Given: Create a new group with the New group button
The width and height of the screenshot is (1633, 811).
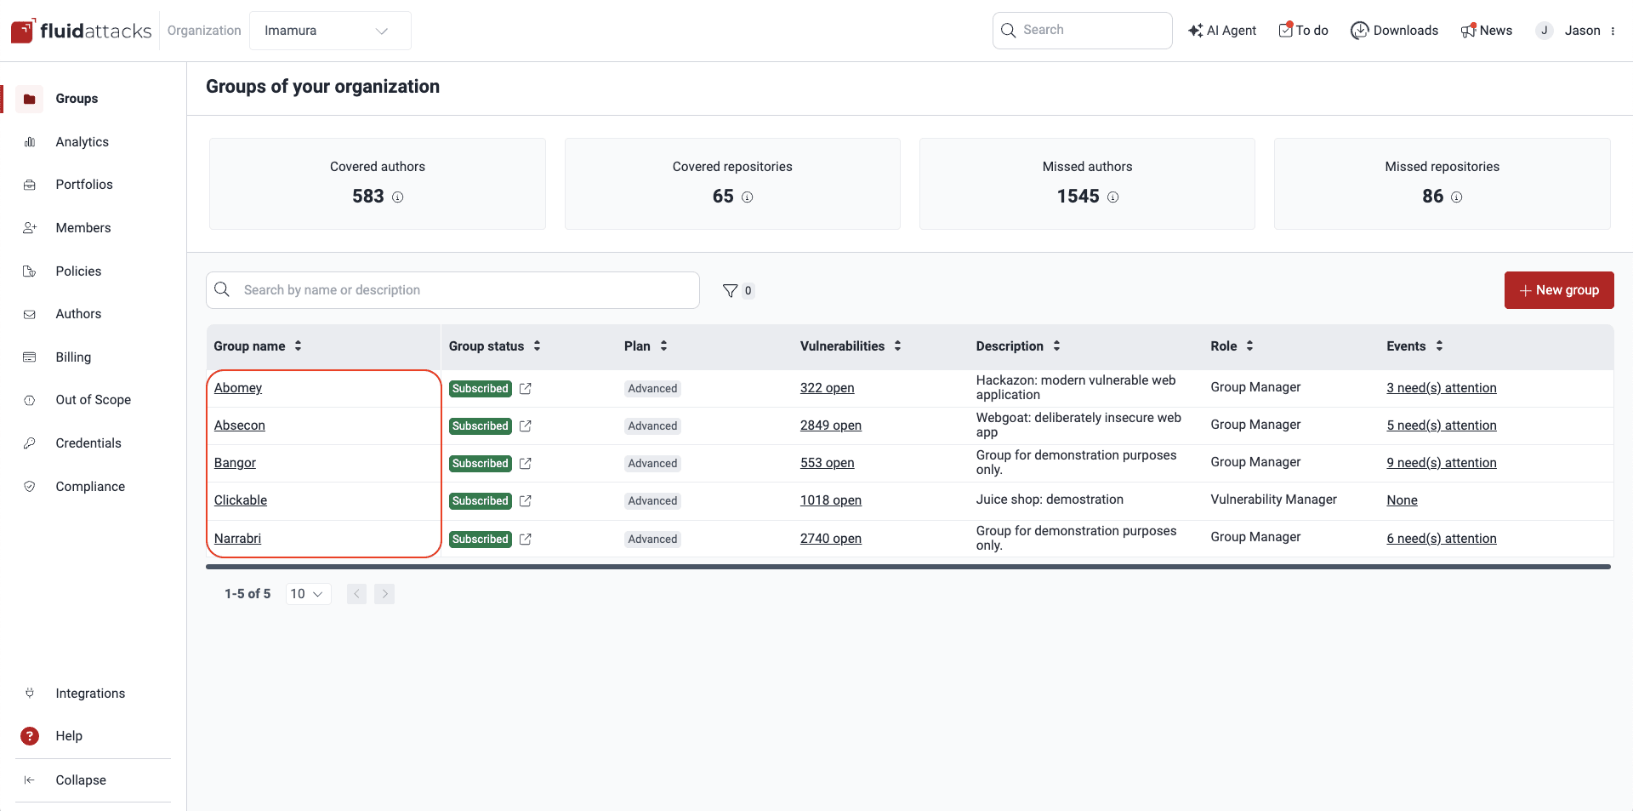Looking at the screenshot, I should [1559, 290].
